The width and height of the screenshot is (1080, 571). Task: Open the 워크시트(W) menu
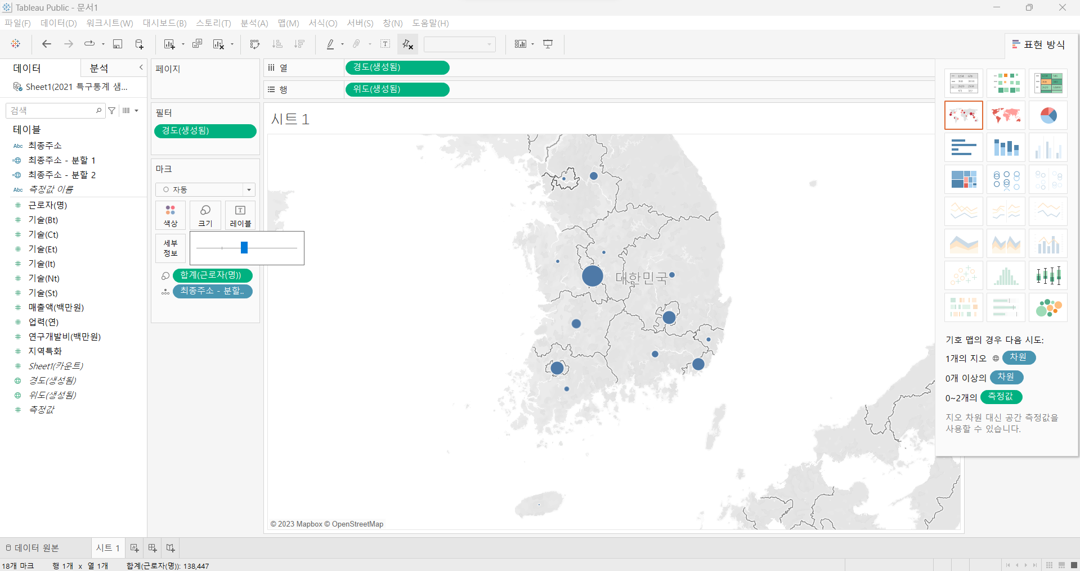(110, 23)
